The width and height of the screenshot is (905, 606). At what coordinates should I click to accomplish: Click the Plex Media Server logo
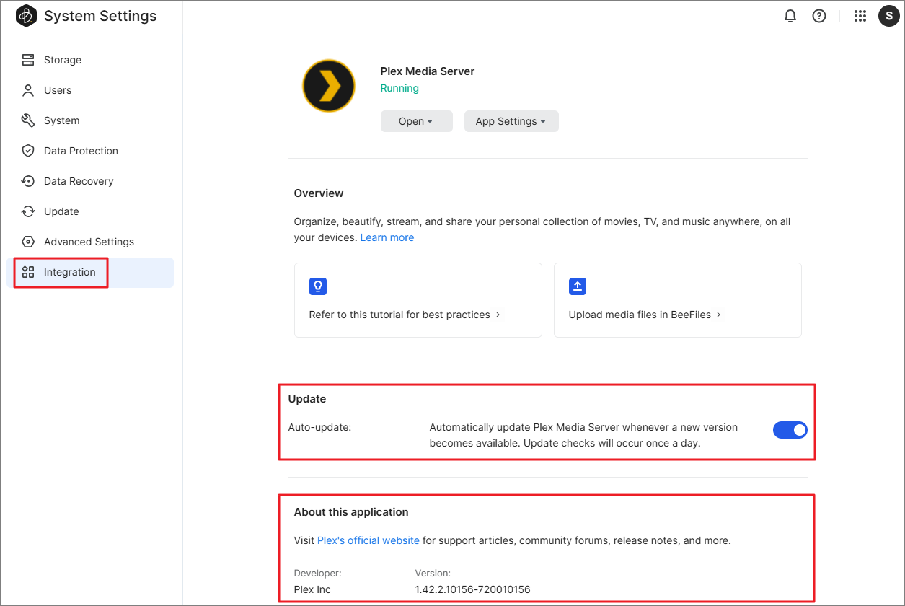point(328,86)
